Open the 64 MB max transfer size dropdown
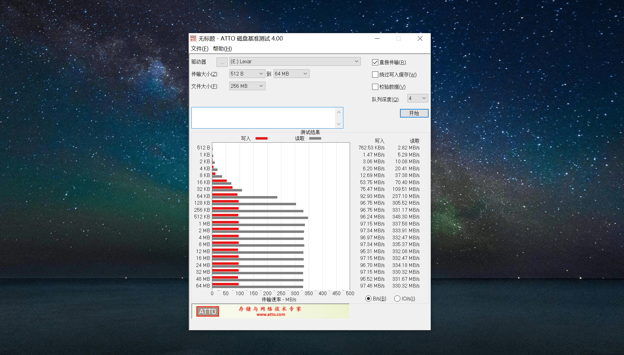Viewport: 624px width, 355px height. (x=291, y=74)
